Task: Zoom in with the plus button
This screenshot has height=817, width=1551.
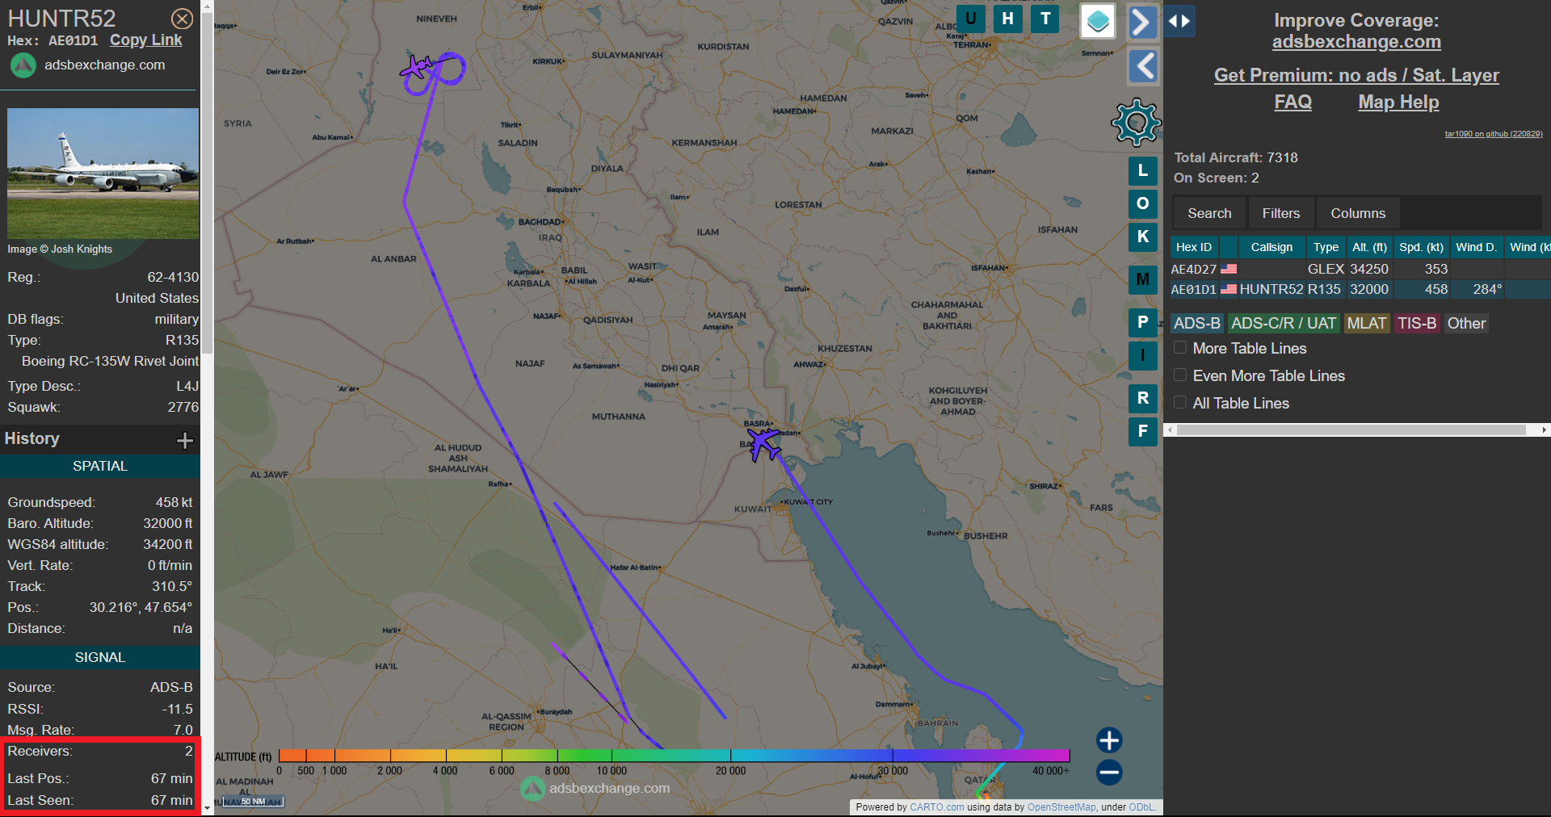Action: pos(1109,740)
